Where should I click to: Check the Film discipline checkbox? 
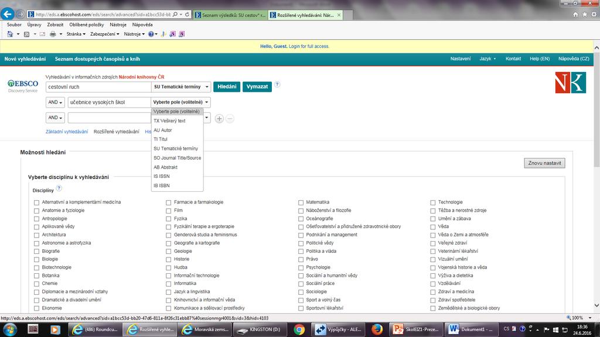pos(168,211)
